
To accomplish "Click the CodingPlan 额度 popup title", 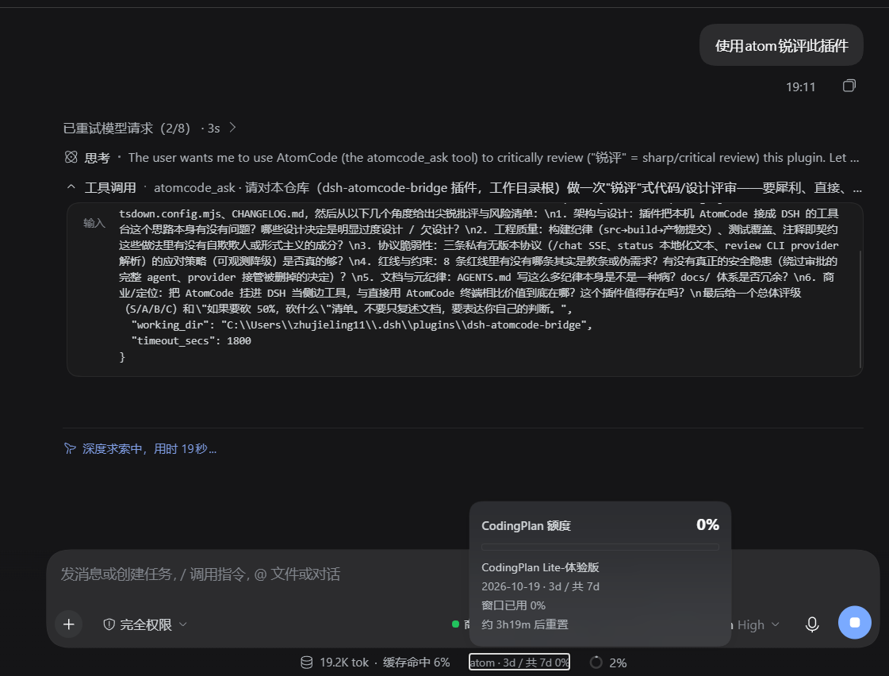I will (526, 526).
